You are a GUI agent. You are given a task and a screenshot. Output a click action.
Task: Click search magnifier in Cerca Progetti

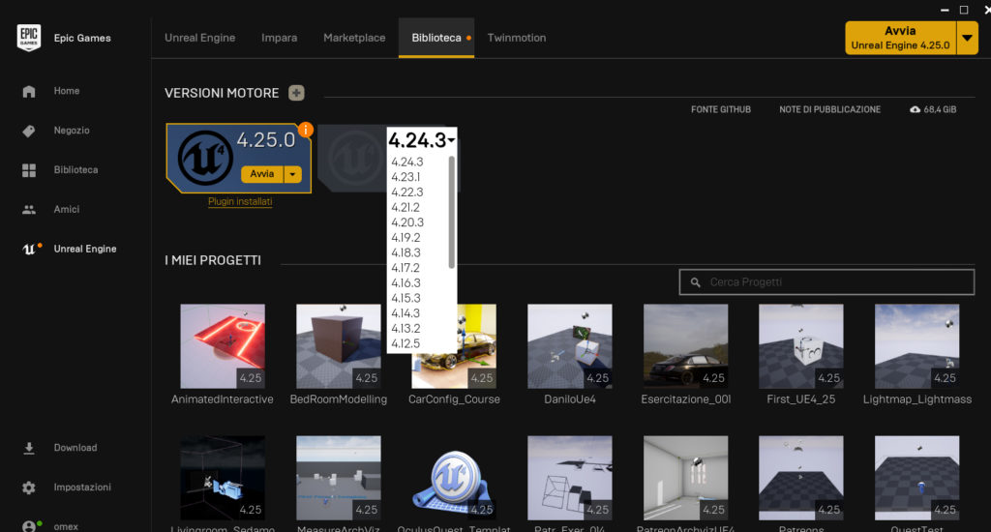695,282
